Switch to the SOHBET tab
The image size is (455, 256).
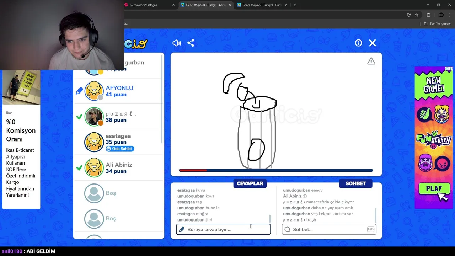point(355,183)
